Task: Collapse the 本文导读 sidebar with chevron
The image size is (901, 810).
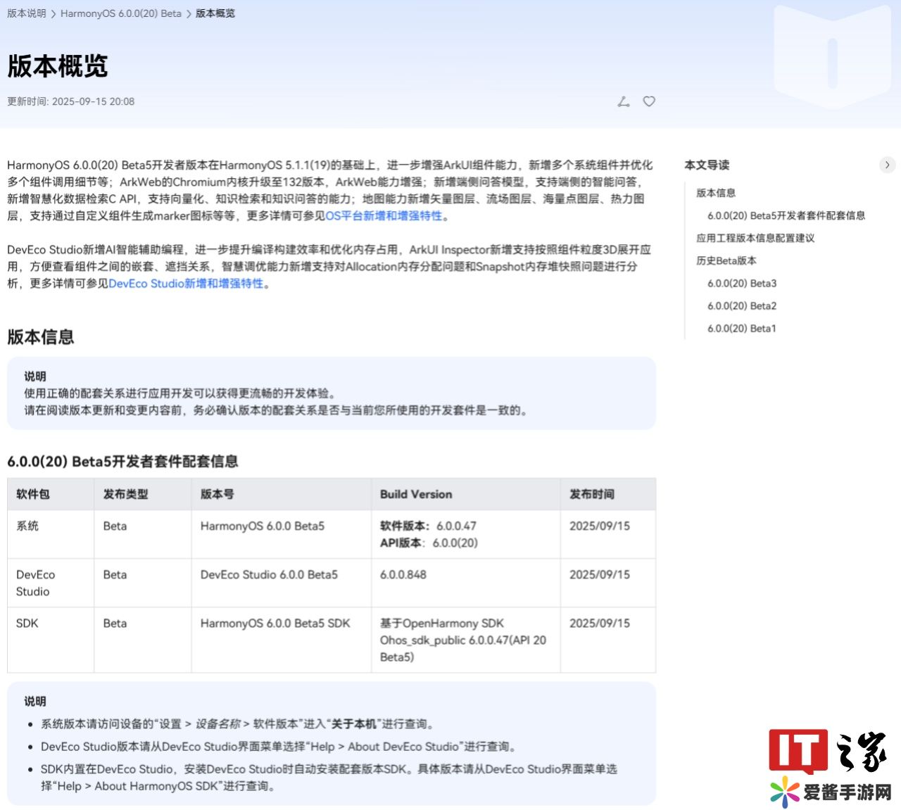Action: pyautogui.click(x=887, y=165)
